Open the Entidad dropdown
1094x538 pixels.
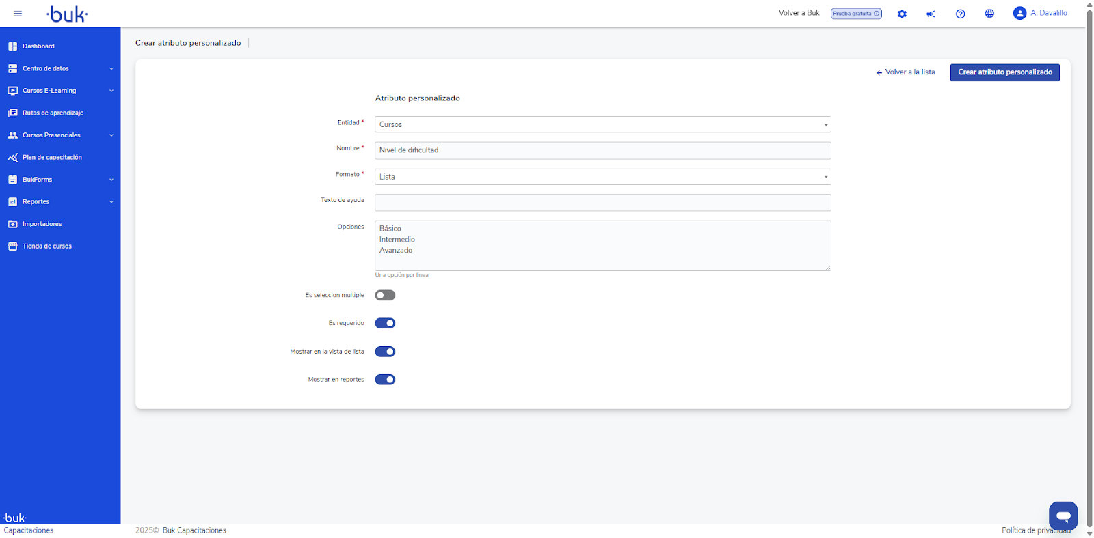click(x=602, y=124)
